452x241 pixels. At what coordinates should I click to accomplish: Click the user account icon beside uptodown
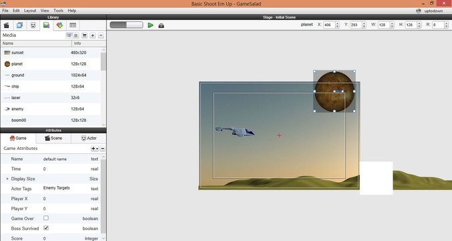click(x=419, y=11)
